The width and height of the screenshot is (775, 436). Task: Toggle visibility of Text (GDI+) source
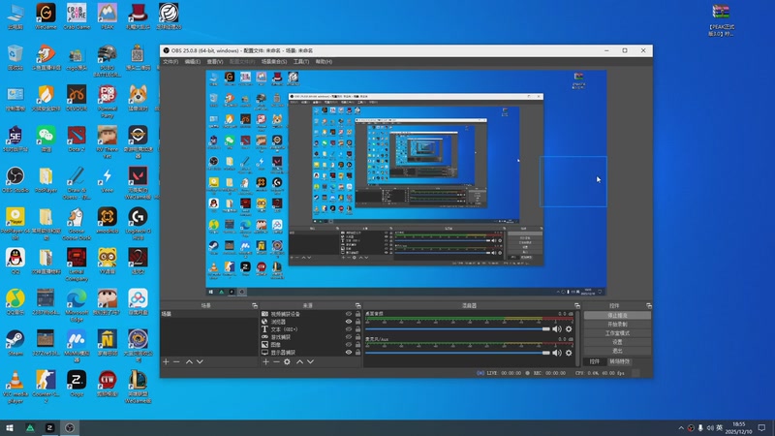pos(349,329)
